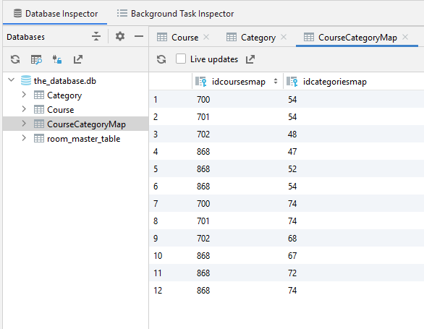424x329 pixels.
Task: Refresh the databases schema icon
Action: pos(15,59)
